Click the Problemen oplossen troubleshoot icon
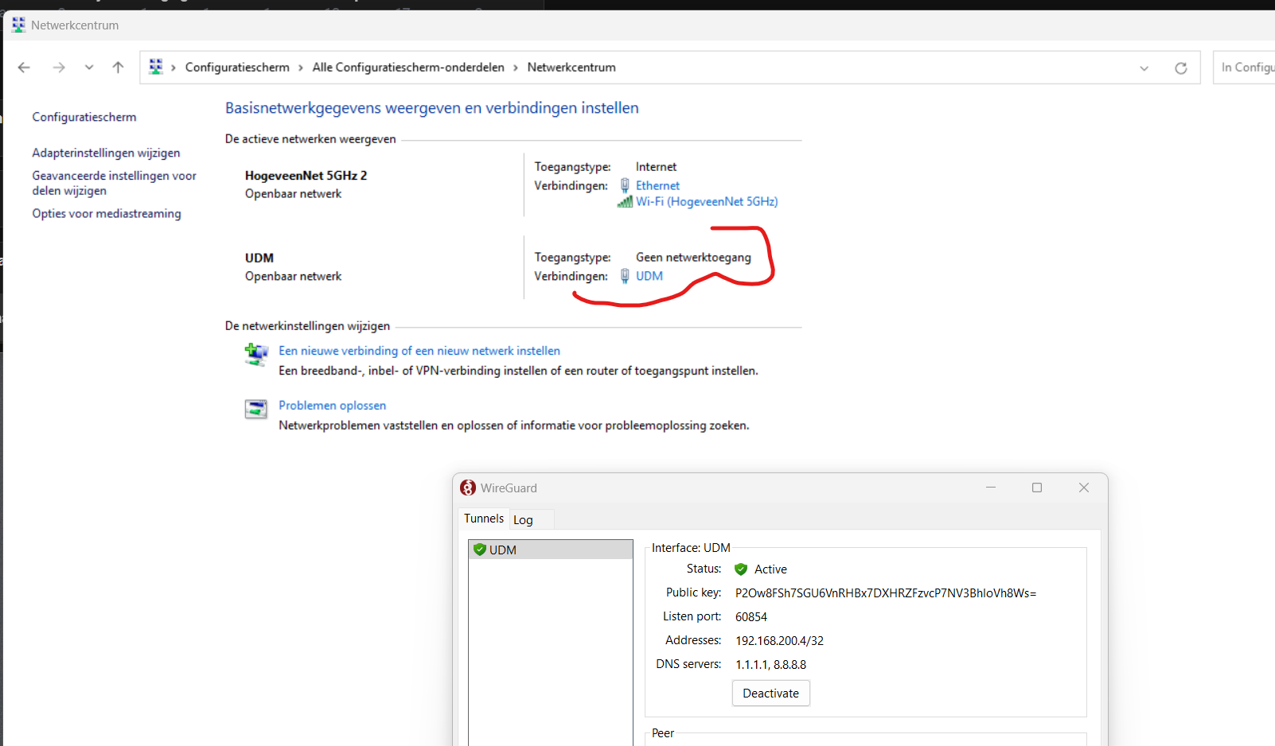 255,409
